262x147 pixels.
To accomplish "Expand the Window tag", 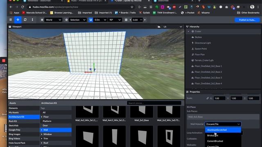I will click(x=42, y=134).
